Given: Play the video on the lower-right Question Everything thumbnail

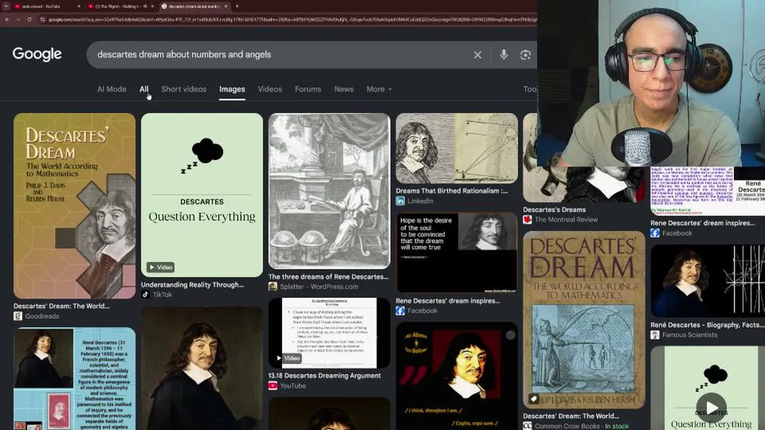Looking at the screenshot, I should click(x=711, y=406).
